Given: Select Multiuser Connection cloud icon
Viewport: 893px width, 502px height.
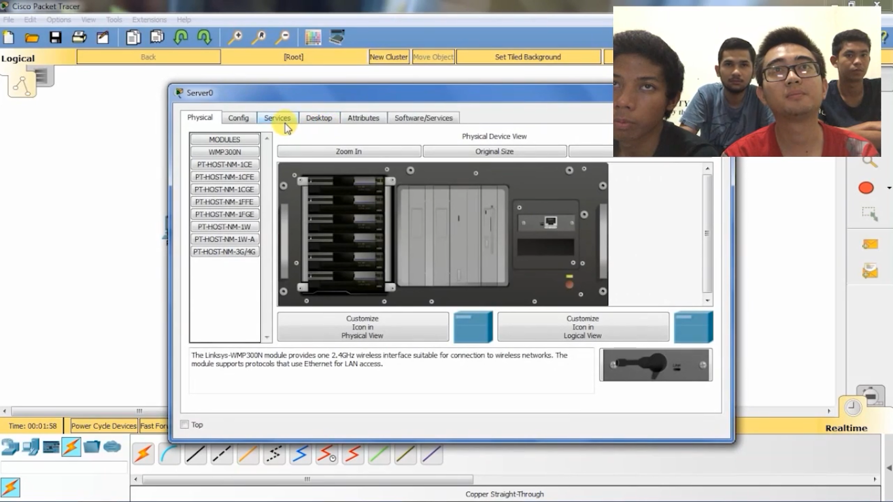Looking at the screenshot, I should (112, 447).
